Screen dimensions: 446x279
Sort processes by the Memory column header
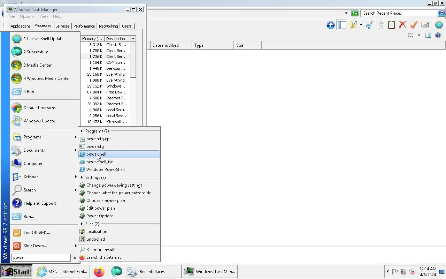pyautogui.click(x=92, y=39)
